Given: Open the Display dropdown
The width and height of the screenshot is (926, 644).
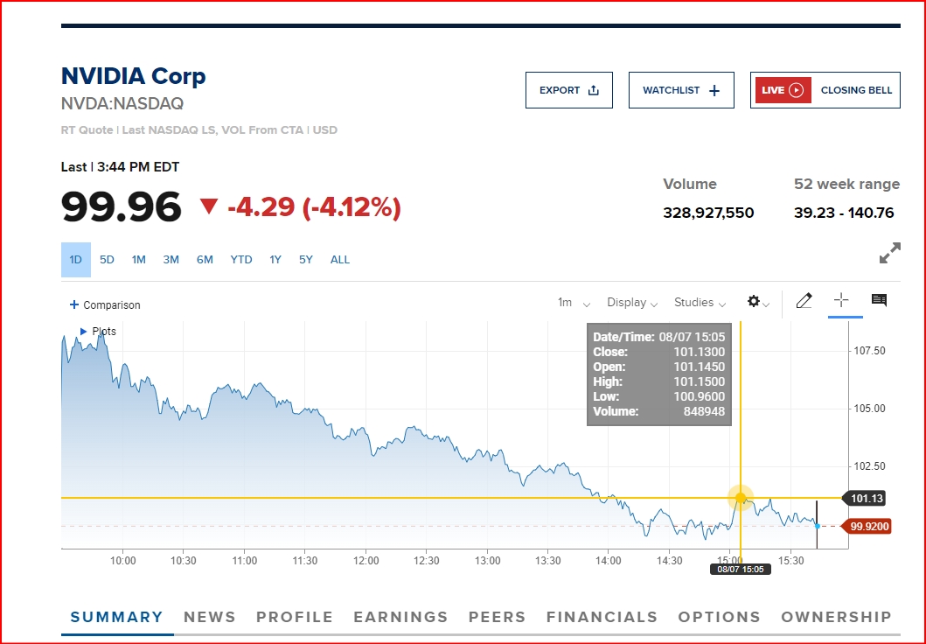Looking at the screenshot, I should pyautogui.click(x=632, y=303).
